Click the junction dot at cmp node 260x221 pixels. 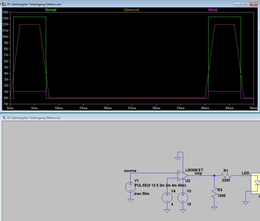214,175
